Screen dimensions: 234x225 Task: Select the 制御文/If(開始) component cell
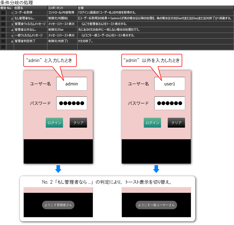(62, 18)
